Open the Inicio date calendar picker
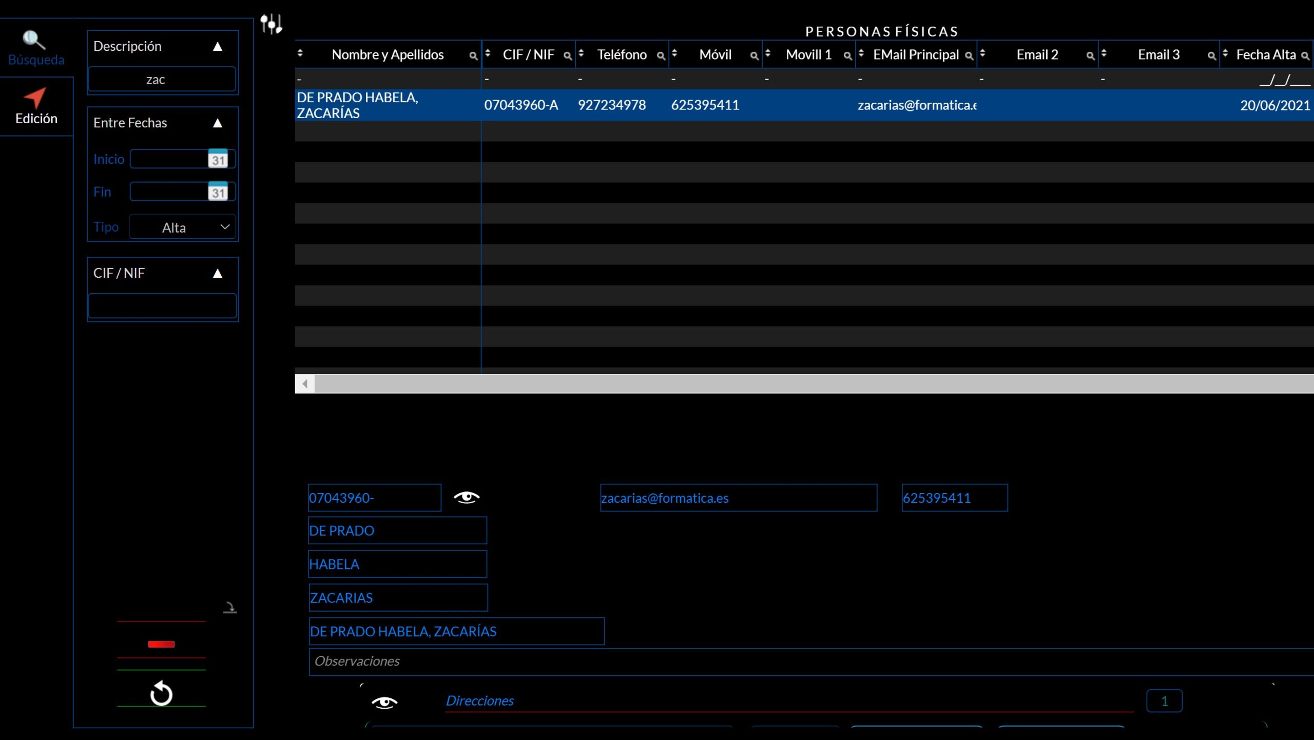1314x740 pixels. pos(218,159)
